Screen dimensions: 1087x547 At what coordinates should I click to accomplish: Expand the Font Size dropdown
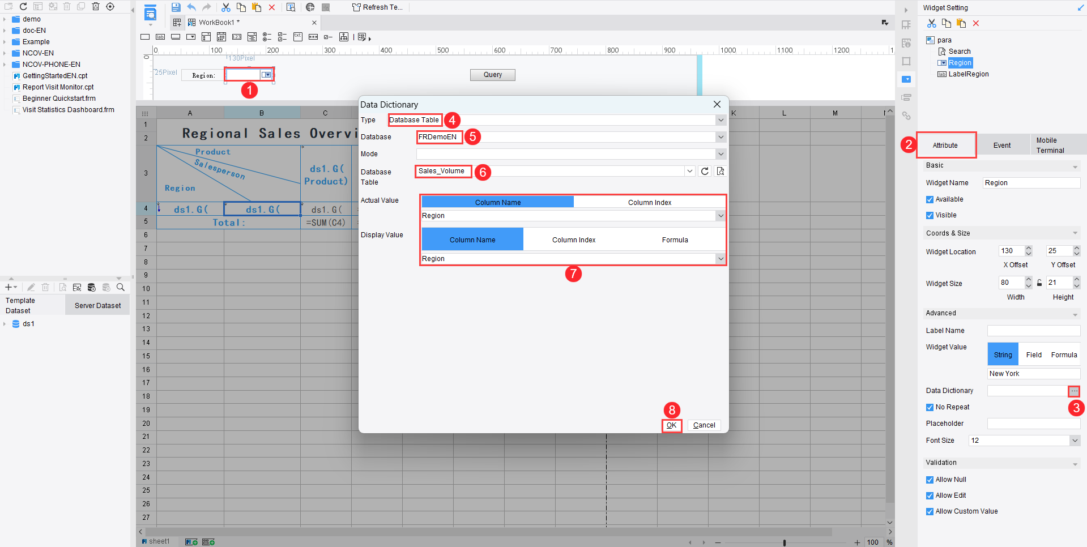click(1075, 441)
